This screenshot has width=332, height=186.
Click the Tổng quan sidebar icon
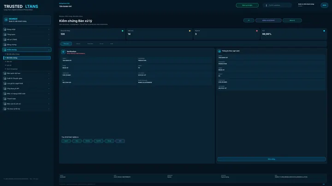point(5,34)
